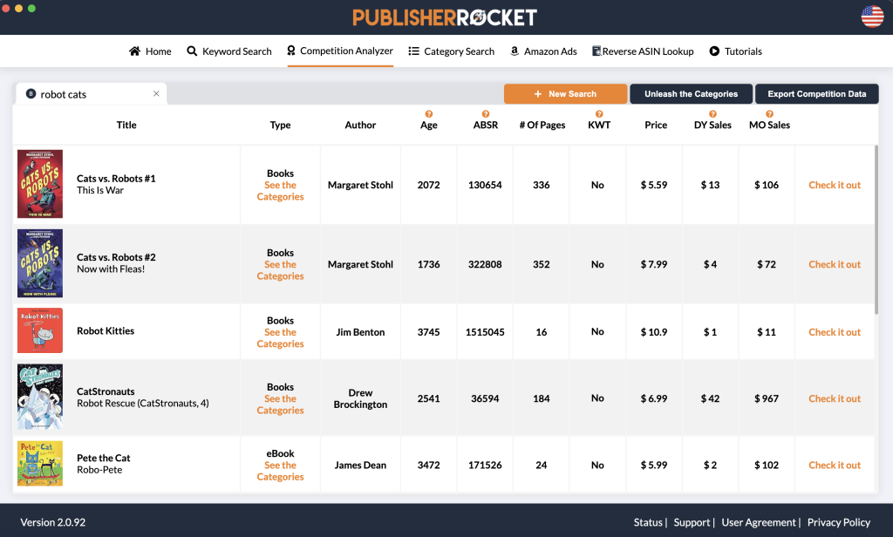Click the help icon above Age column
The height and width of the screenshot is (537, 893).
point(429,114)
